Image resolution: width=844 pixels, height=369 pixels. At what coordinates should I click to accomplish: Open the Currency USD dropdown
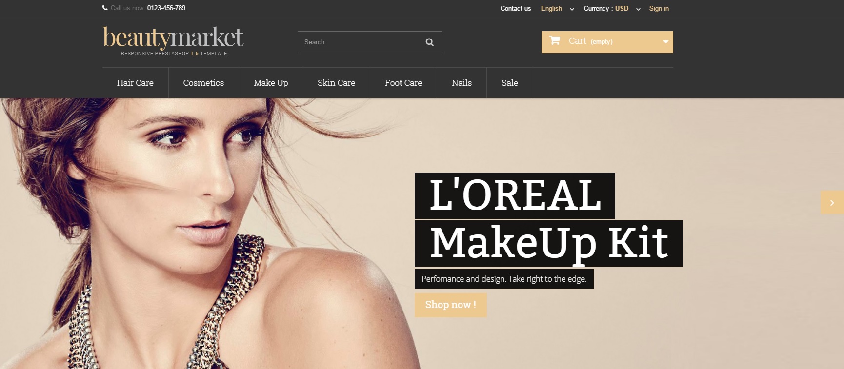coord(612,8)
